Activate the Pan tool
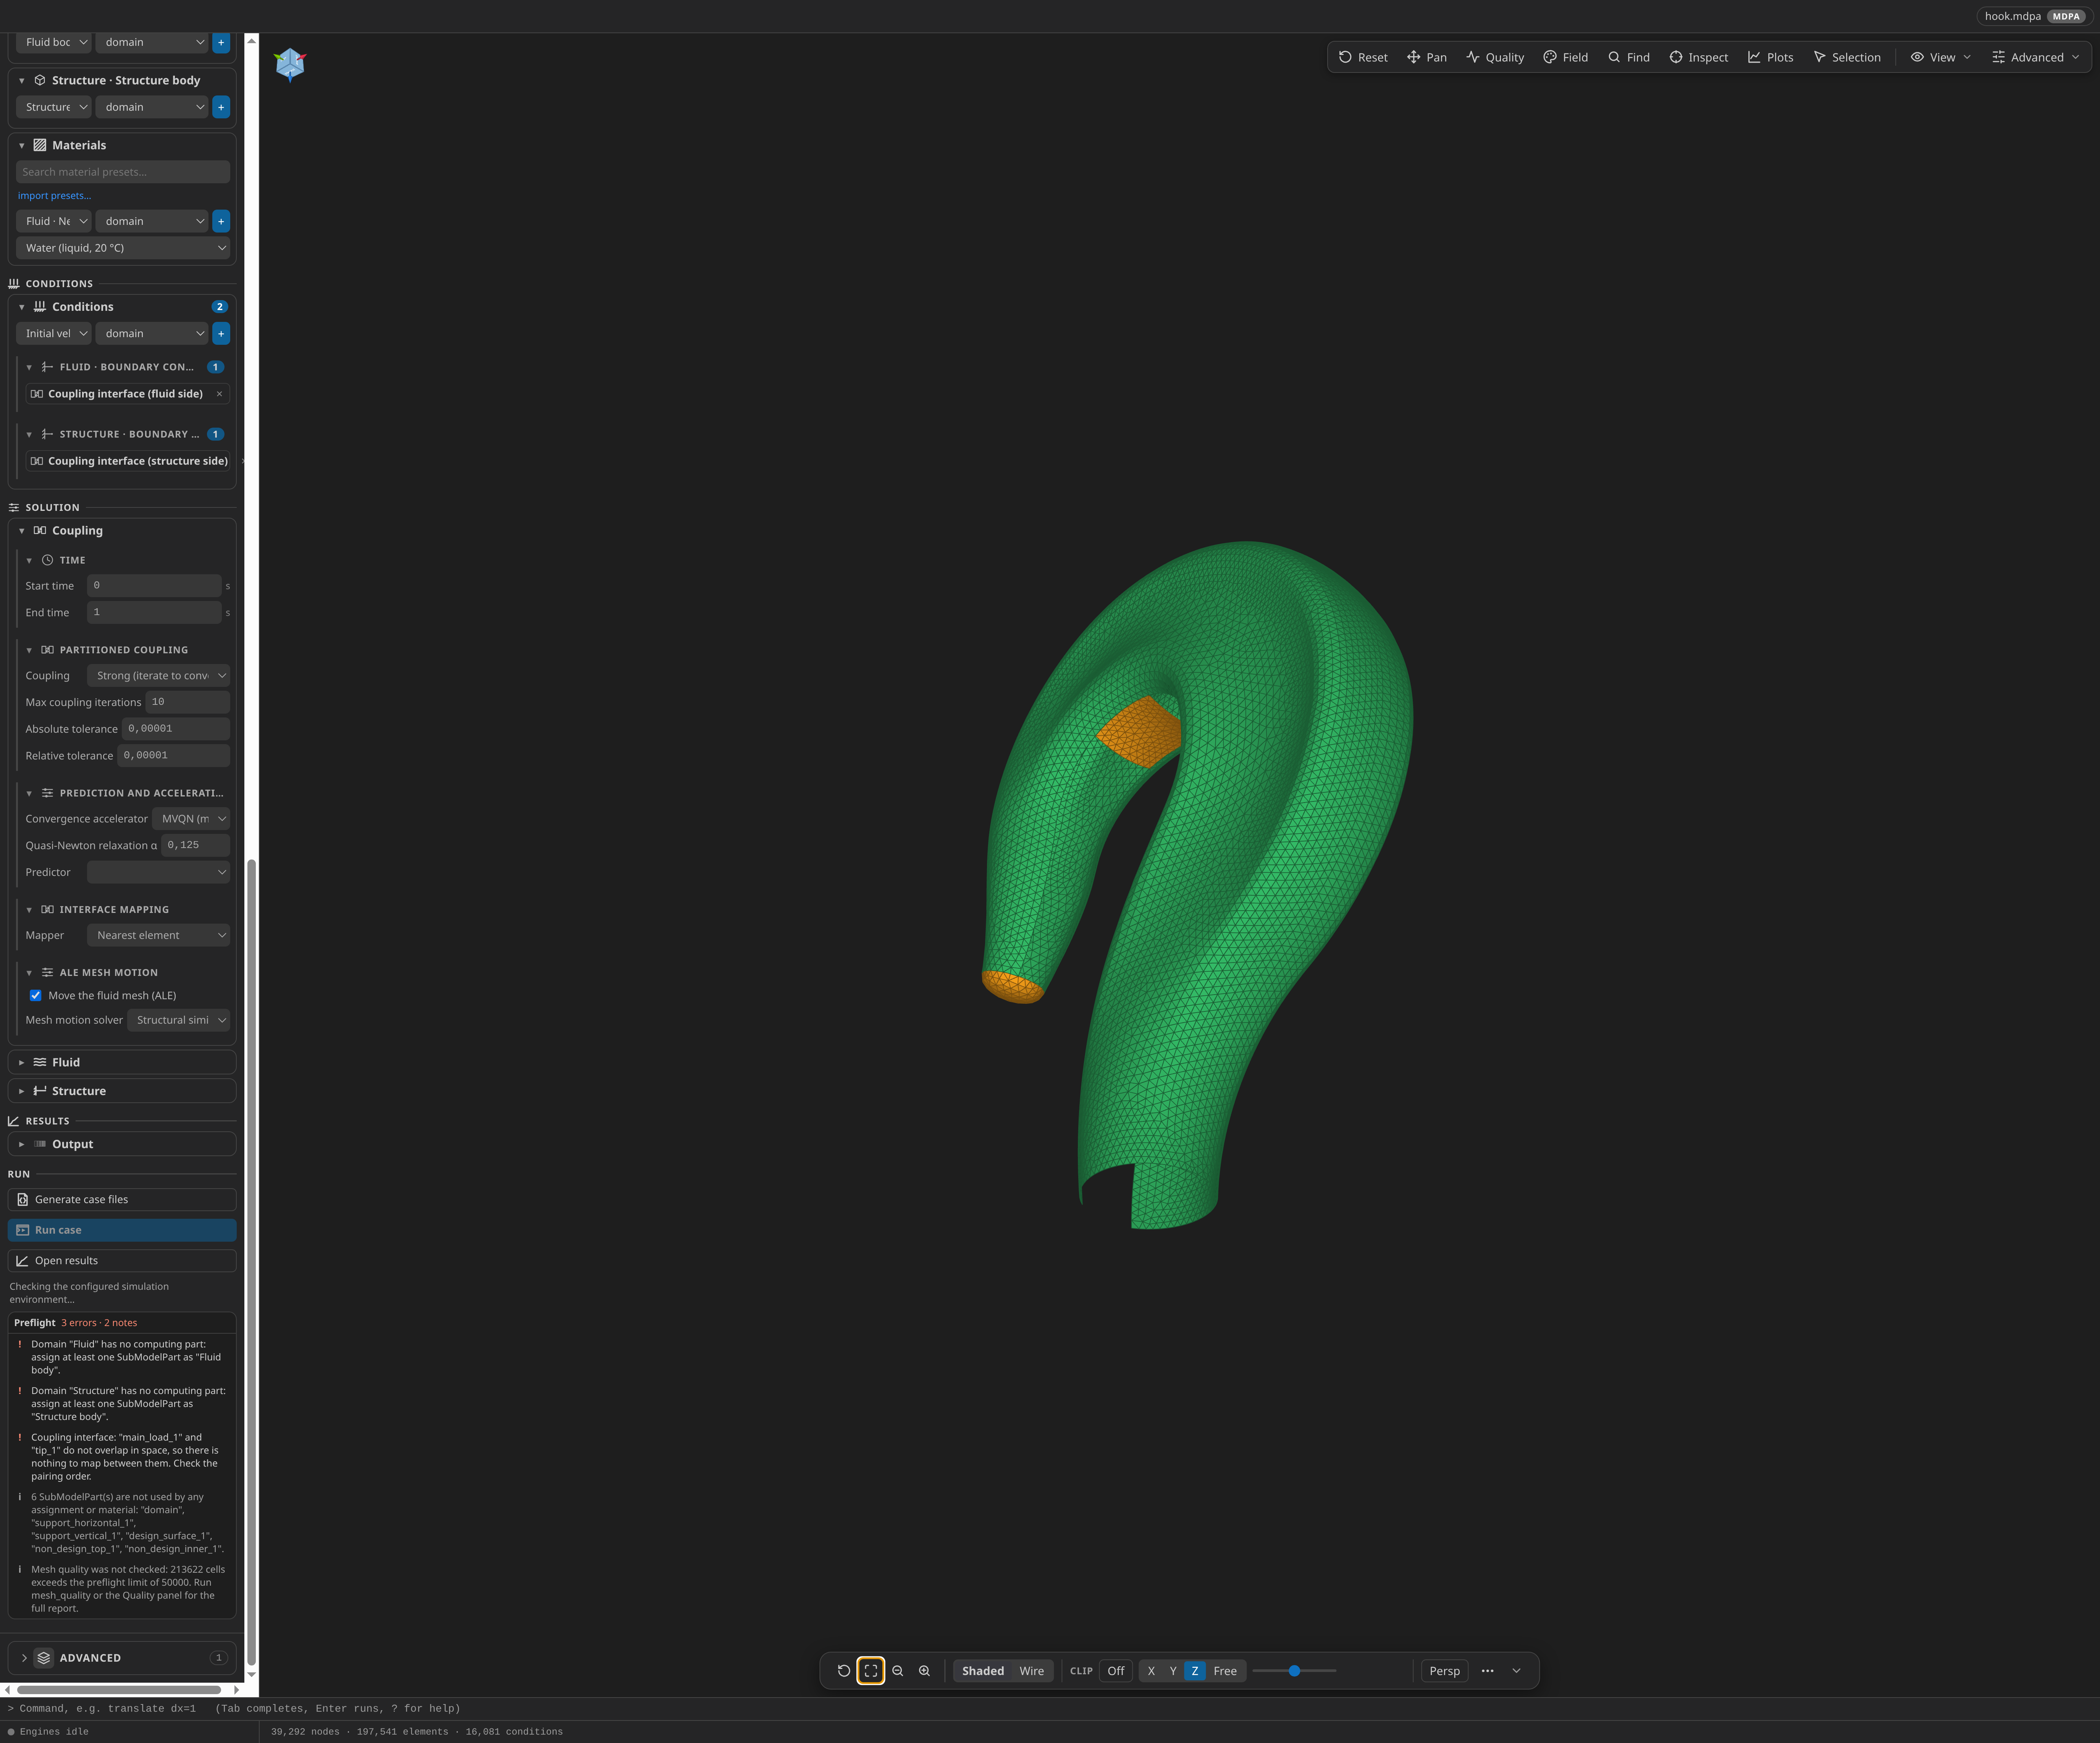Image resolution: width=2100 pixels, height=1743 pixels. [1426, 57]
